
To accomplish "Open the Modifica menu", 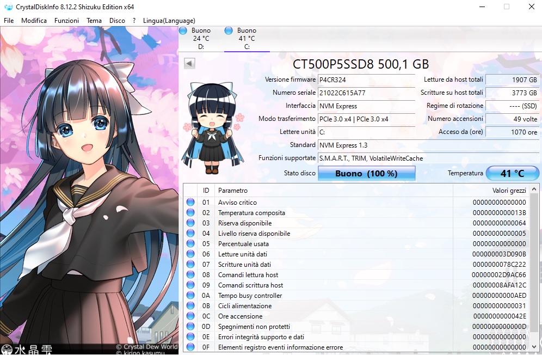I will pyautogui.click(x=34, y=21).
